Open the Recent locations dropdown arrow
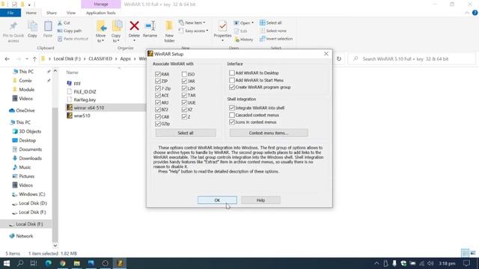 [27, 59]
